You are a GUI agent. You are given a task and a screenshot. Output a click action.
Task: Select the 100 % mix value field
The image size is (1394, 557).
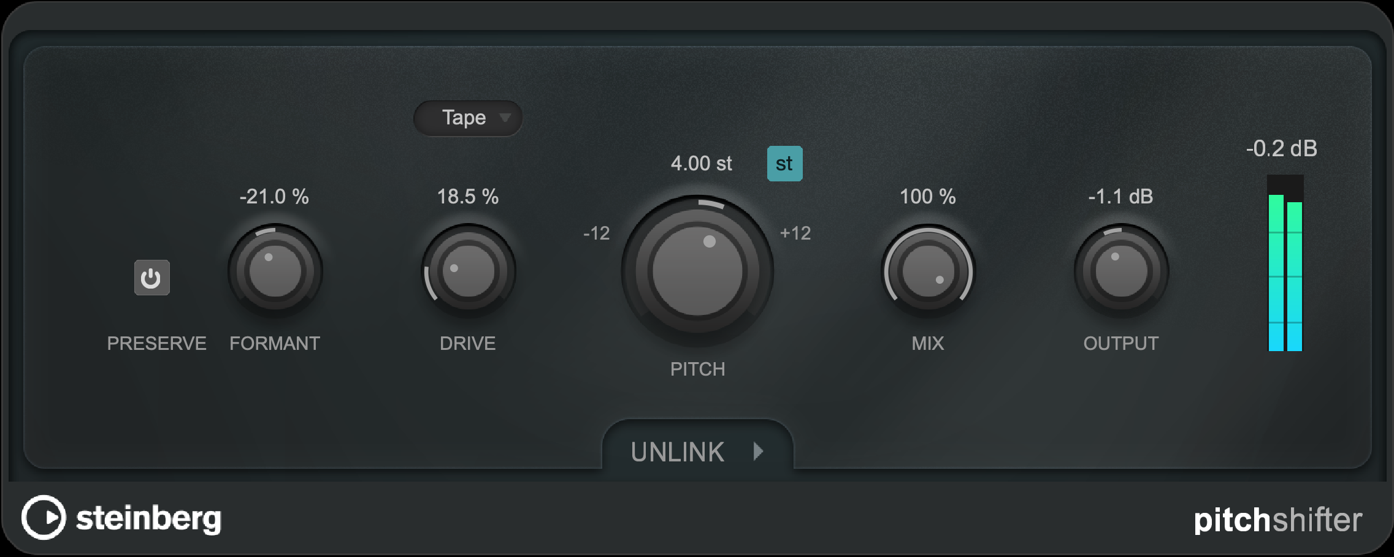927,197
